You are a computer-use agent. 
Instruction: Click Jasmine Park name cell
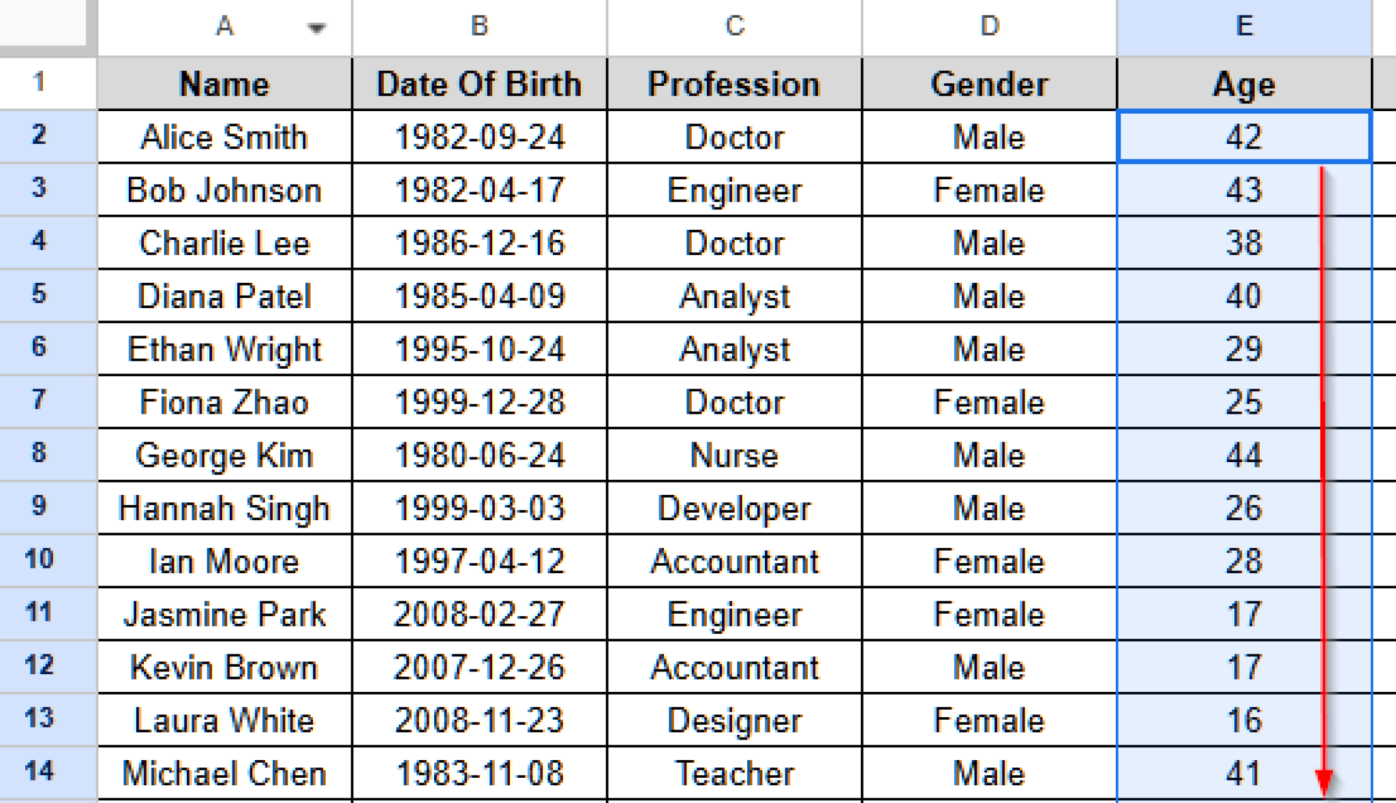coord(225,613)
